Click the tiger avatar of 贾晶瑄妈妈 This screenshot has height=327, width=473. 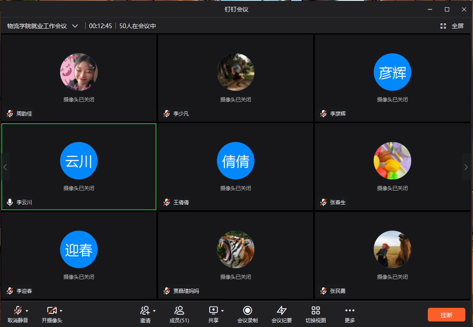click(x=235, y=249)
